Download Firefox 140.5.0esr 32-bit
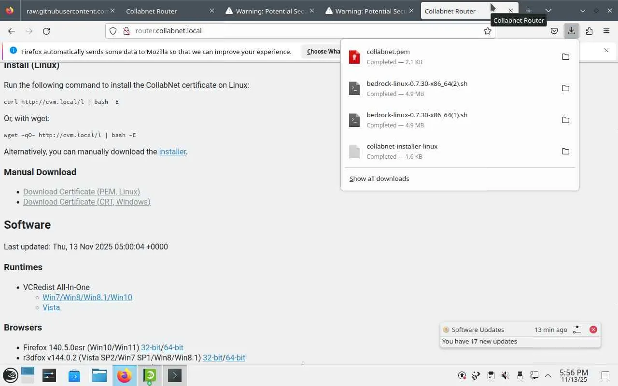The image size is (618, 386). 151,347
